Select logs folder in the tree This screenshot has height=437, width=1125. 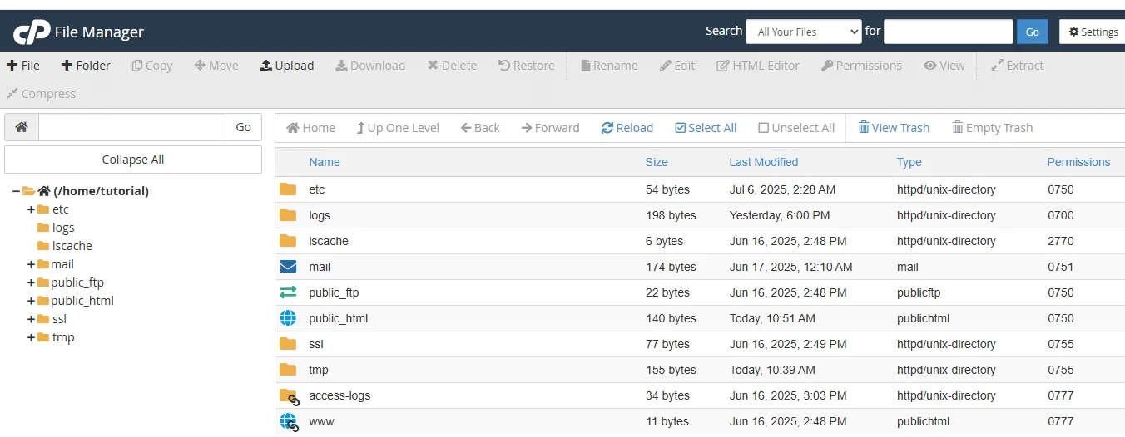pyautogui.click(x=63, y=228)
